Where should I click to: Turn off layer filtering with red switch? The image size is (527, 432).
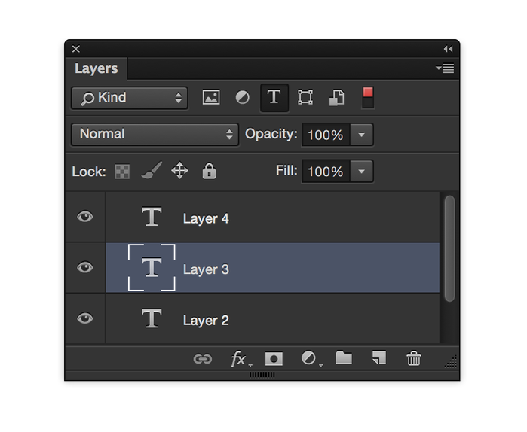[x=368, y=97]
